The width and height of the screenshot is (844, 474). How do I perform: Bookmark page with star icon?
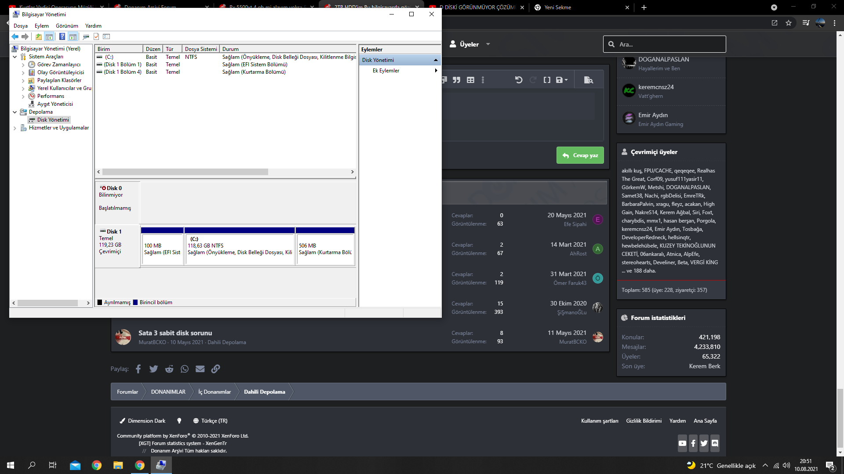(789, 23)
